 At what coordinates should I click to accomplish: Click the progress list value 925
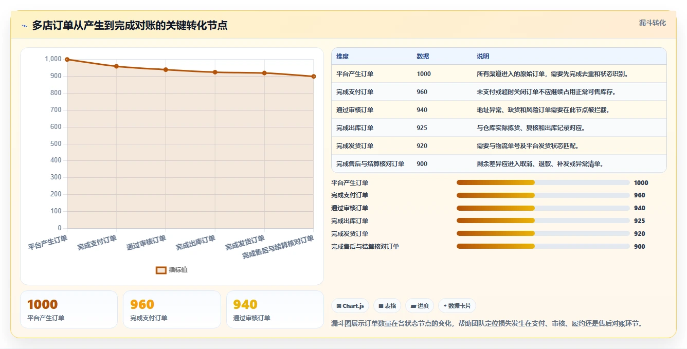pos(639,221)
